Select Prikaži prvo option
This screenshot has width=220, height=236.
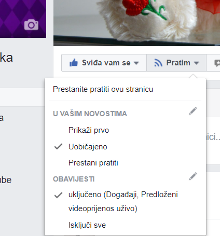point(89,130)
